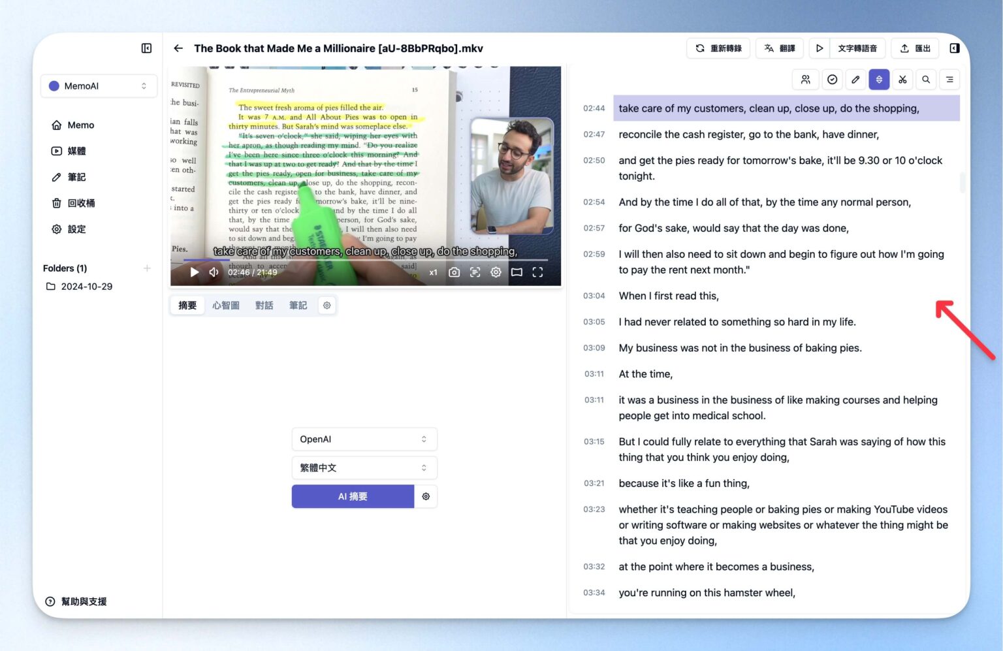Open transcript search magnifier
The height and width of the screenshot is (651, 1003).
pos(926,80)
